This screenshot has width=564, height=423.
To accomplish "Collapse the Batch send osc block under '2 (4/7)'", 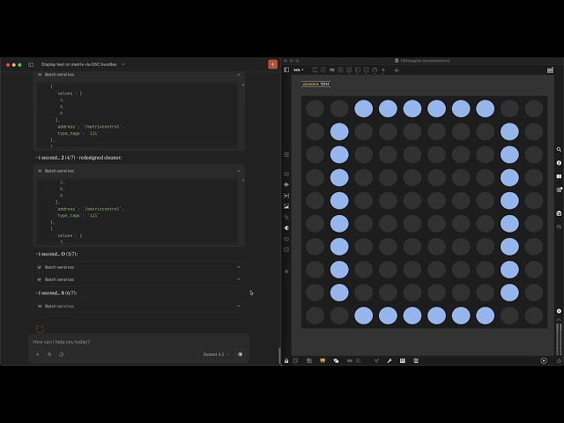I will [239, 171].
